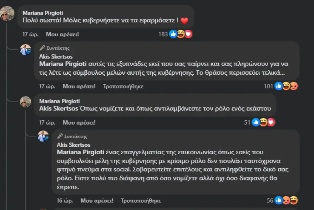Click the laughing reaction icon beside 51

(264, 122)
